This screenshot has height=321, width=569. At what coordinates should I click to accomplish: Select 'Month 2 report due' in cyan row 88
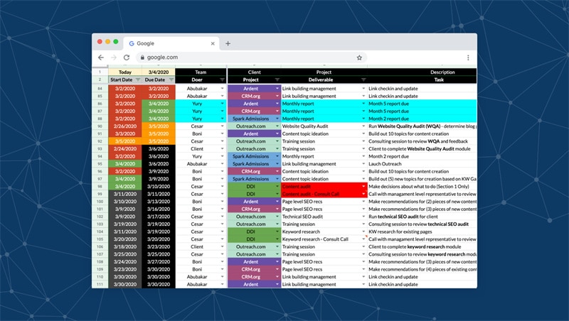pos(422,119)
